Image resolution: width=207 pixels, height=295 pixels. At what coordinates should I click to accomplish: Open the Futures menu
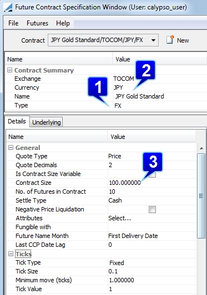click(x=37, y=23)
